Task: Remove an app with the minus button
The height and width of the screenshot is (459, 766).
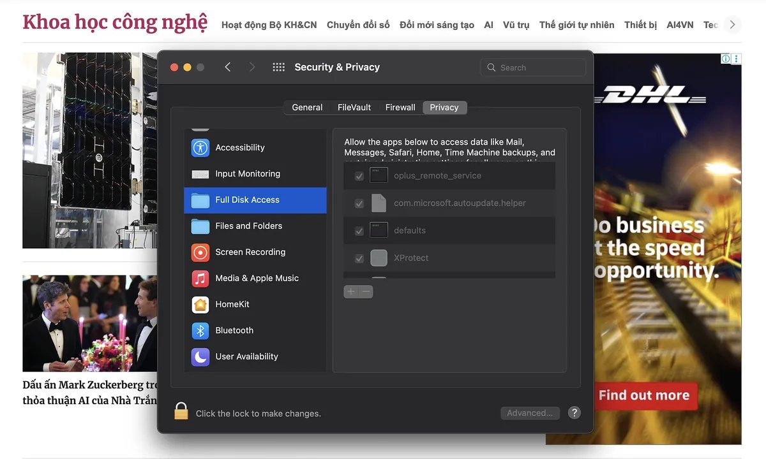Action: pyautogui.click(x=366, y=291)
